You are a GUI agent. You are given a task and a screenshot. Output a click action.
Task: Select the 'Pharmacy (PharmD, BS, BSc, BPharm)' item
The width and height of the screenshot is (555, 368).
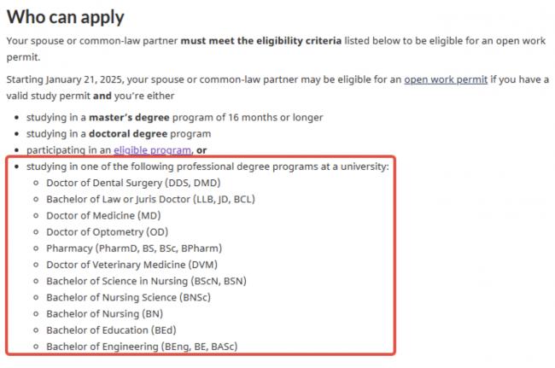[134, 248]
